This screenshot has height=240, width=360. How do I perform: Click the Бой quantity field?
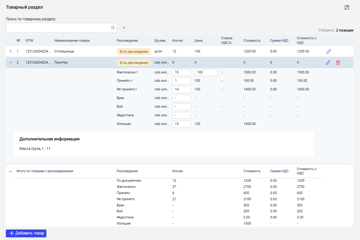click(182, 107)
